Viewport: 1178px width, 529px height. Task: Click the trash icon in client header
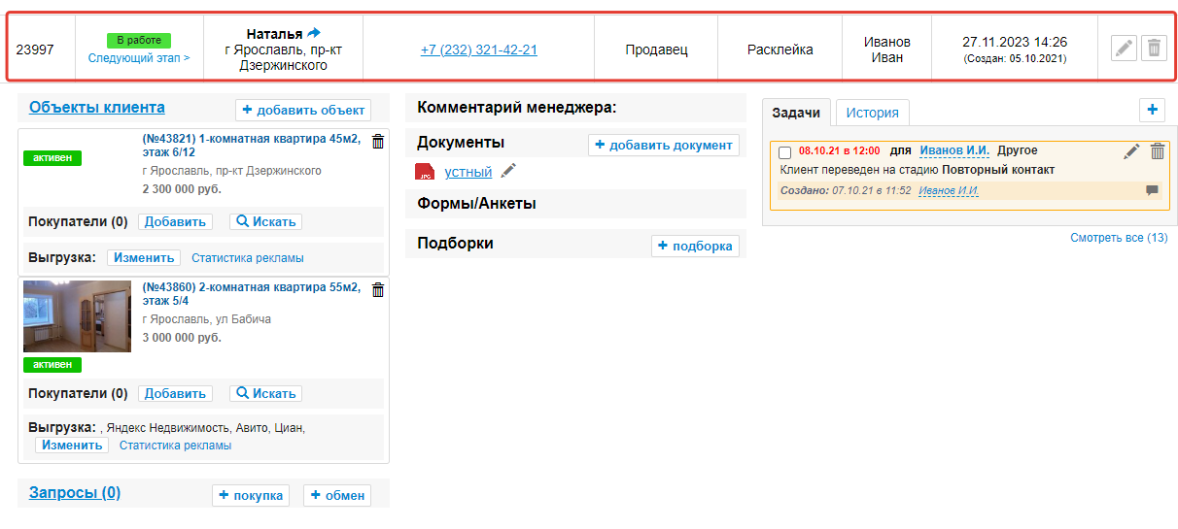1154,49
